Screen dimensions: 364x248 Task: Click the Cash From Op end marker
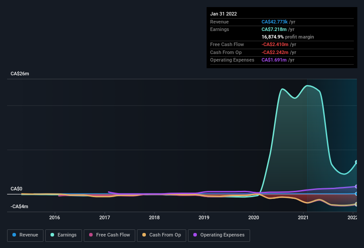pos(356,204)
